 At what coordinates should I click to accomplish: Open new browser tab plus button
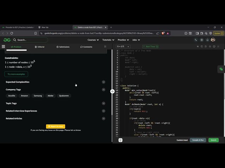(111, 27)
